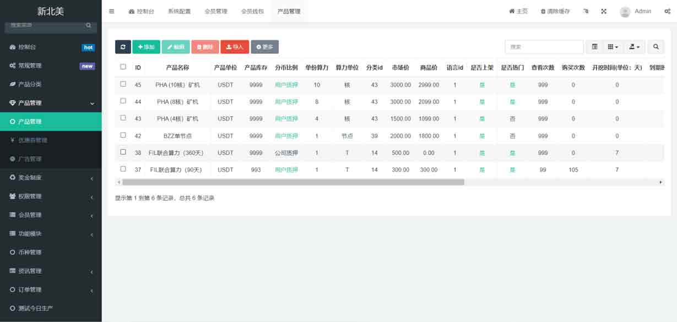Open the Admin user menu
The width and height of the screenshot is (677, 322).
click(x=636, y=11)
